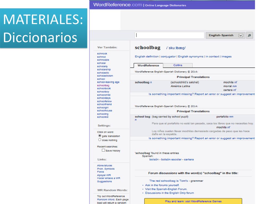Click the 'portafolio' translation word
272x204 pixels.
pyautogui.click(x=222, y=117)
